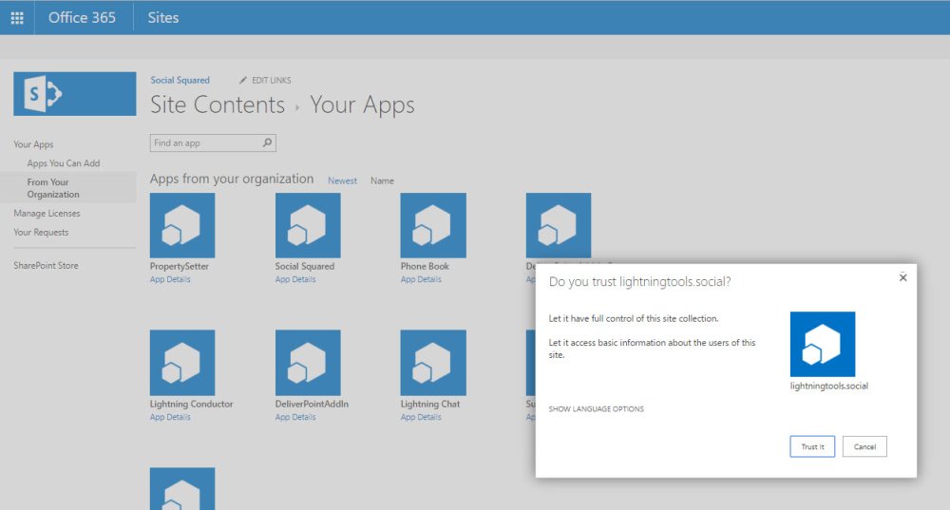Open the Phone Book app tile
Image resolution: width=950 pixels, height=510 pixels.
tap(433, 225)
